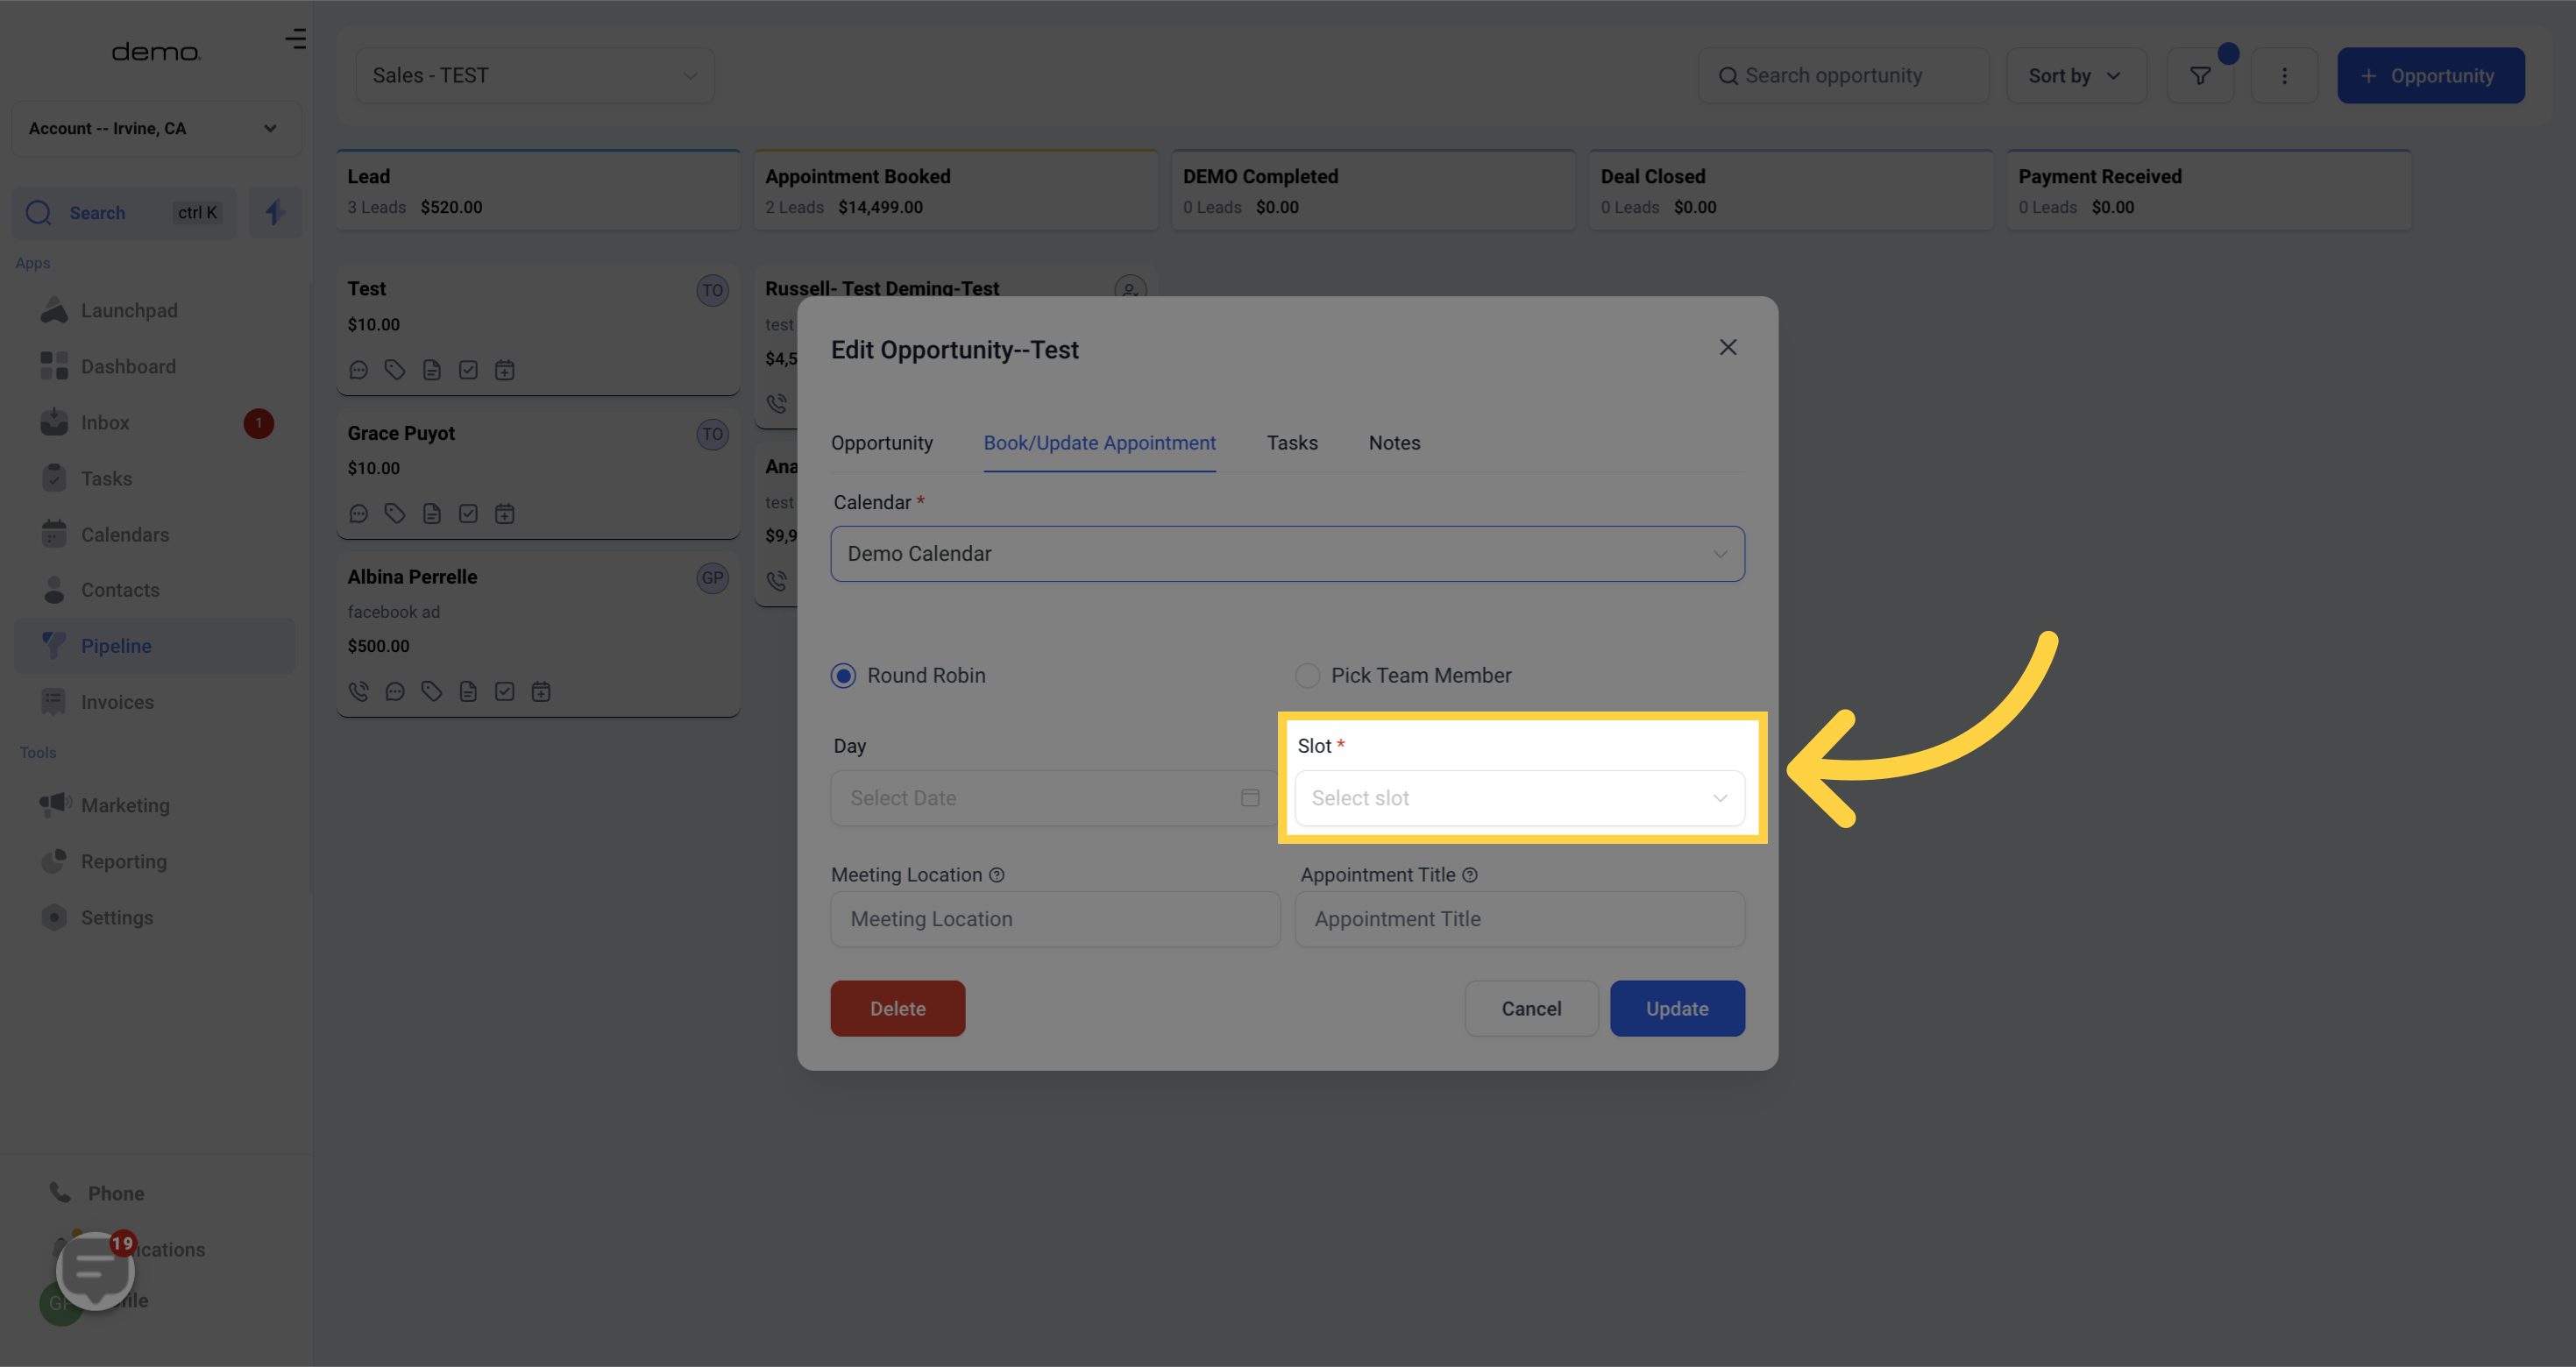Open the Demo Calendar dropdown
This screenshot has height=1367, width=2576.
(1286, 554)
